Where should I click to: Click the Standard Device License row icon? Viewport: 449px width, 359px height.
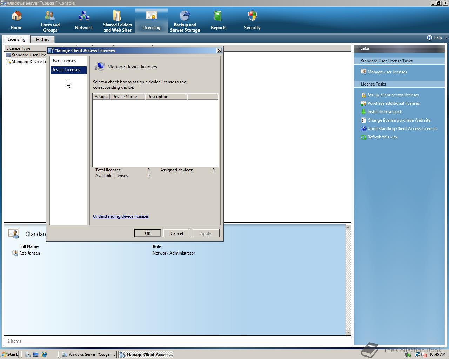click(x=8, y=62)
